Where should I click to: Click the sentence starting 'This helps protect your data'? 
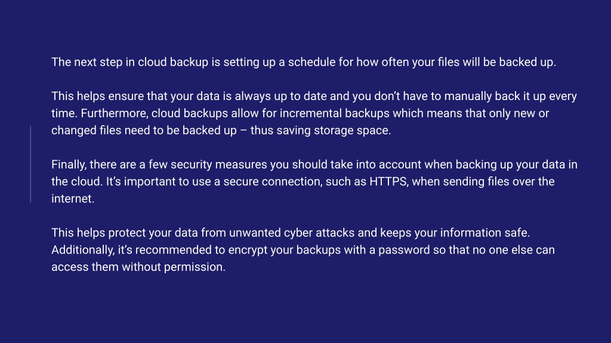[x=291, y=233]
